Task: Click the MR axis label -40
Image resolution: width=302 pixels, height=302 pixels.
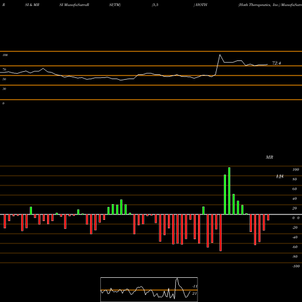Action: (x=295, y=237)
